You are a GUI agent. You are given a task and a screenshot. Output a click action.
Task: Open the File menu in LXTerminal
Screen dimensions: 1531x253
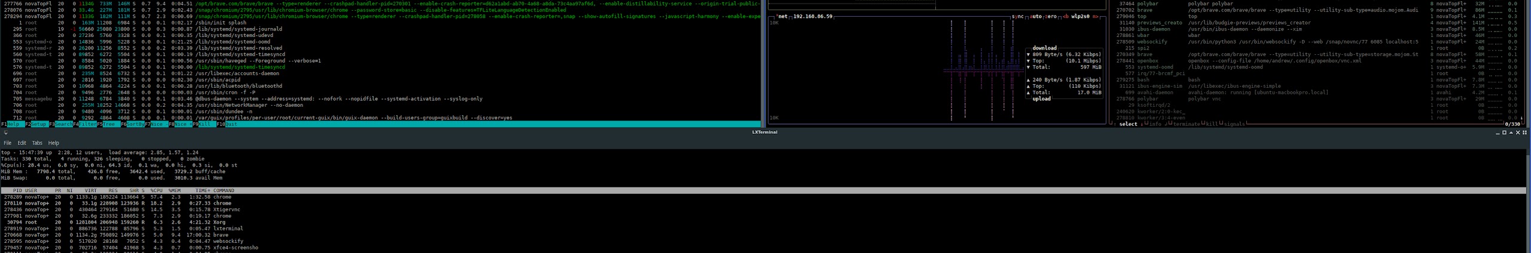click(7, 143)
